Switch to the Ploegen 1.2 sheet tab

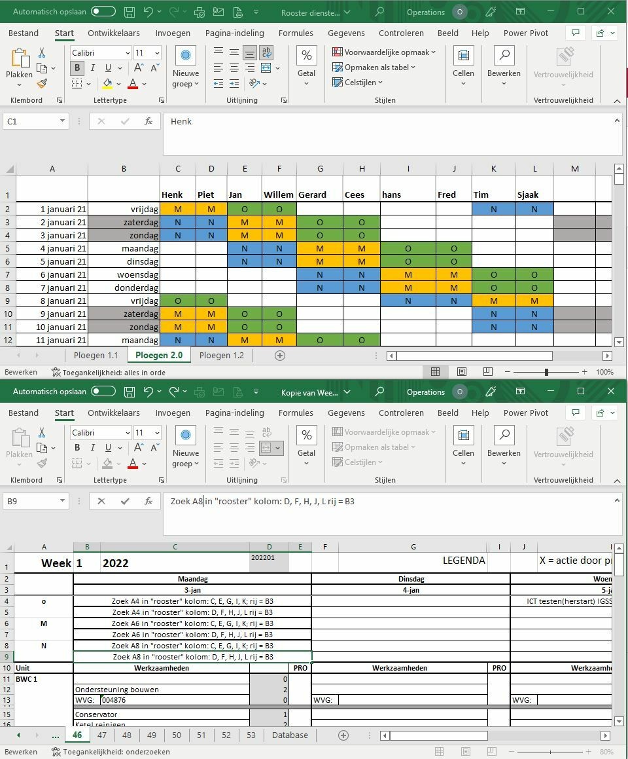[222, 355]
